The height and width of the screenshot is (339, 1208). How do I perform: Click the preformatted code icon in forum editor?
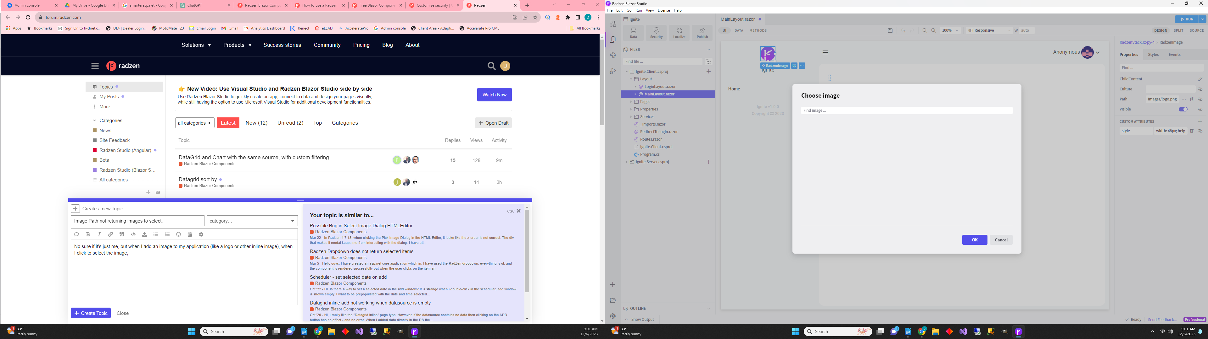tap(133, 234)
